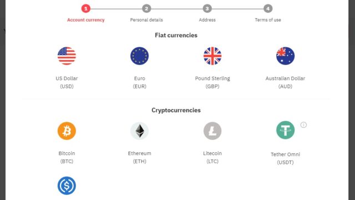The height and width of the screenshot is (200, 355).
Task: Select the US Dollar flag icon
Action: tap(67, 56)
